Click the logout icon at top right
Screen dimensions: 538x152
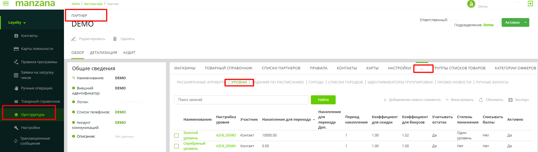(x=530, y=4)
